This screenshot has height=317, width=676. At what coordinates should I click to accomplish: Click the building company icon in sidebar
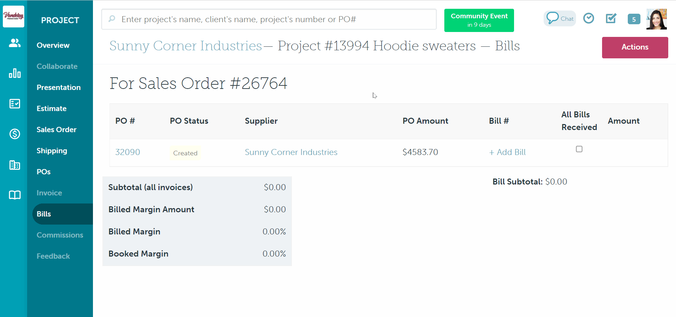tap(14, 165)
